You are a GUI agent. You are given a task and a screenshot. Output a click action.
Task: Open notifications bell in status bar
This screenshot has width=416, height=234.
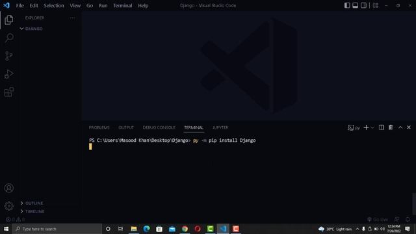pos(408,220)
